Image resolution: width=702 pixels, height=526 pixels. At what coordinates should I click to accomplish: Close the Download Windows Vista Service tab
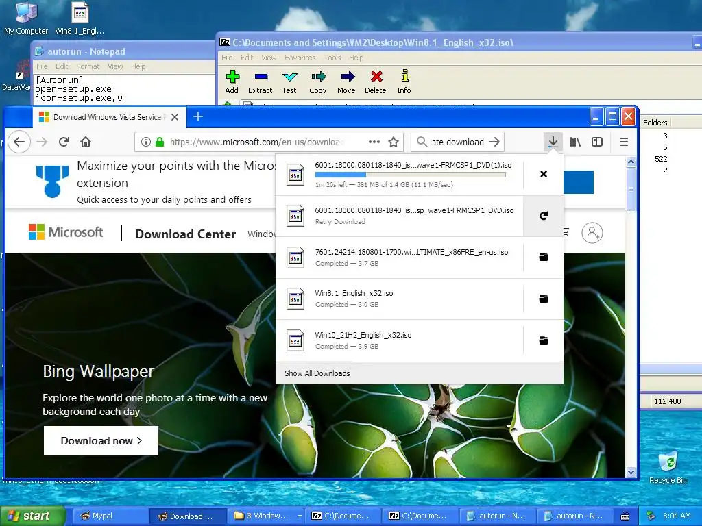(175, 117)
